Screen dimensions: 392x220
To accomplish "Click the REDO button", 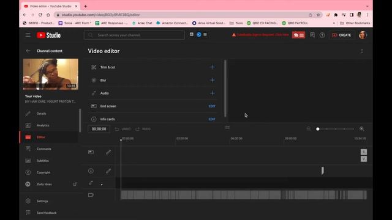I will pyautogui.click(x=143, y=129).
